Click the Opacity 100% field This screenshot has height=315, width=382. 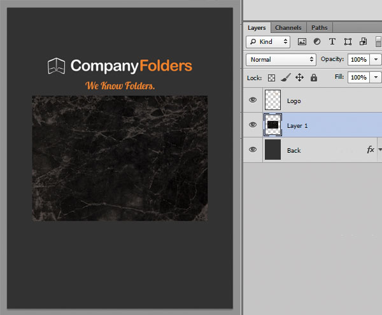358,59
